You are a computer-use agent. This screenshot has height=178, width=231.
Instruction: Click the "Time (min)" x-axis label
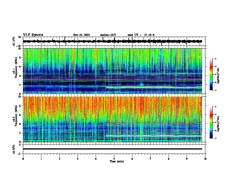pos(117,161)
